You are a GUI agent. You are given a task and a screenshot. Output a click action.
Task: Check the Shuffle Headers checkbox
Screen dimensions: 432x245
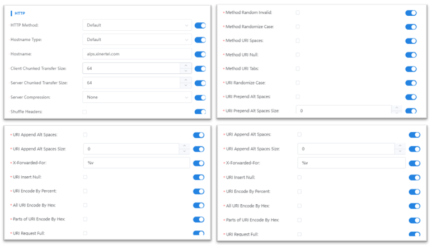[85, 112]
